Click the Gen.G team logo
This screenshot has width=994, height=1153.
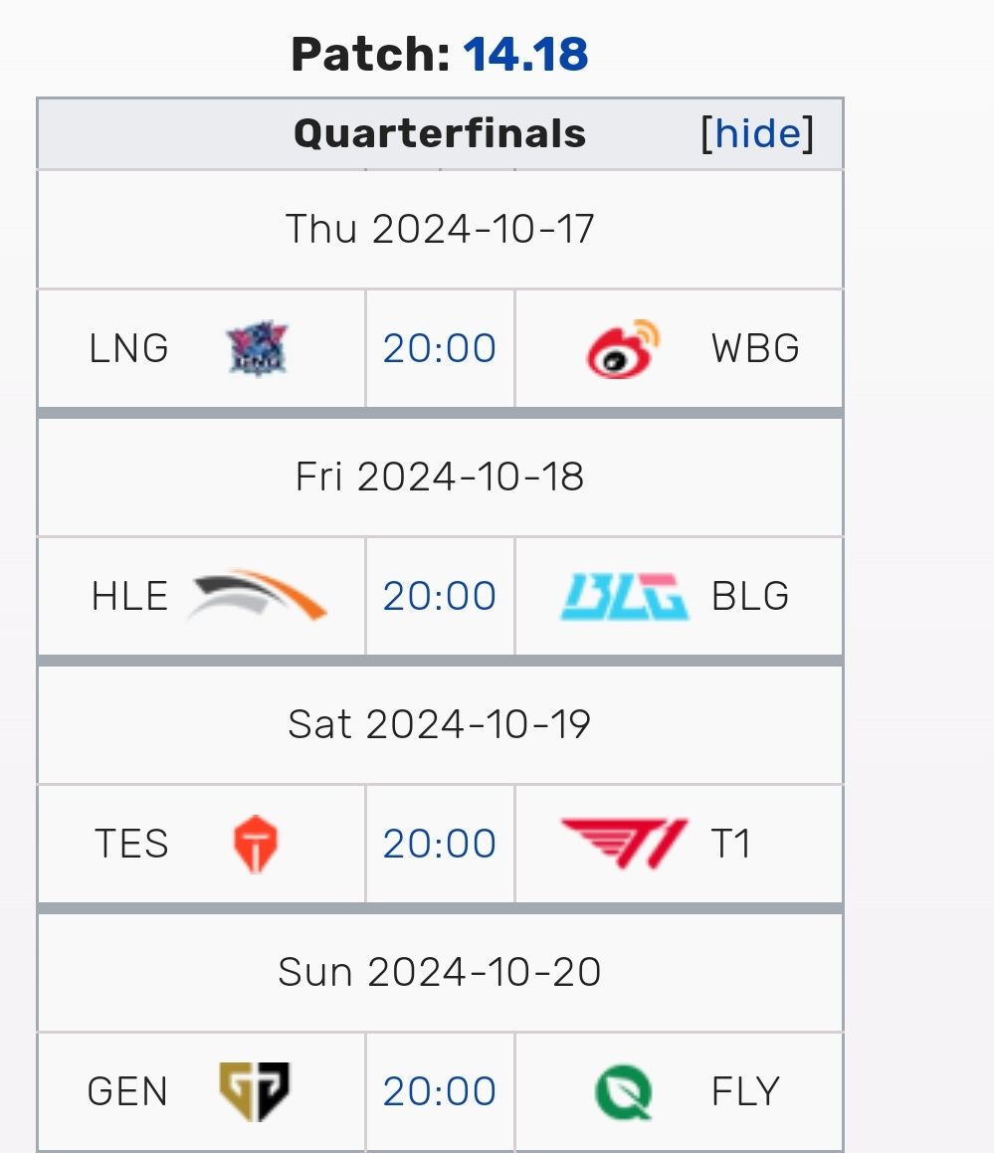(255, 1091)
